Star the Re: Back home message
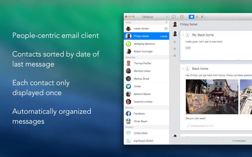 point(183,35)
